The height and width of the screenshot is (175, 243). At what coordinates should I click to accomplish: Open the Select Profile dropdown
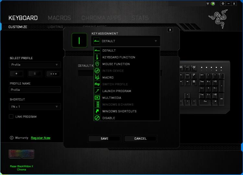point(35,65)
